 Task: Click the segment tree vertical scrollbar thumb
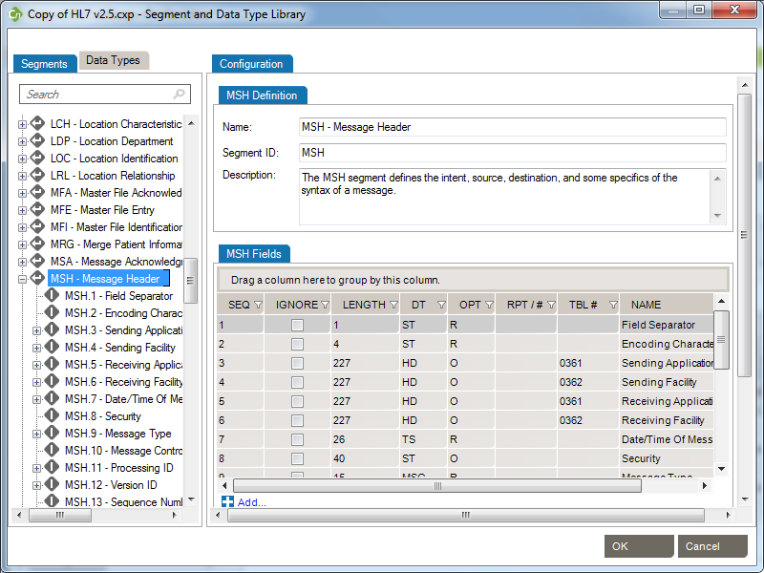point(190,280)
